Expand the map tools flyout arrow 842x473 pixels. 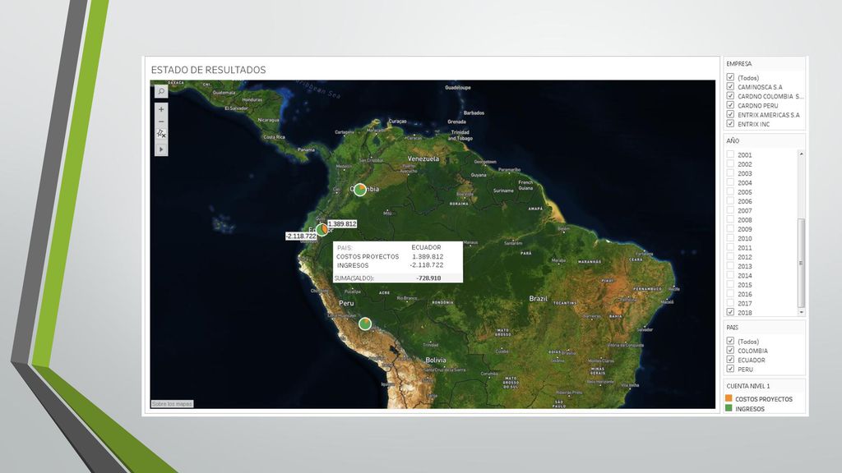(x=161, y=149)
